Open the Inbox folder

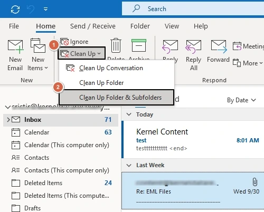tap(61, 120)
